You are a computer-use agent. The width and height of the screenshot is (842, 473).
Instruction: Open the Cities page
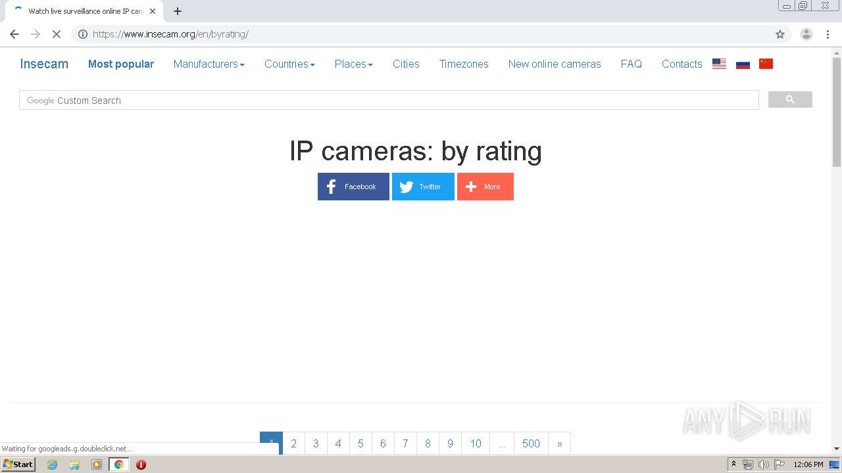[x=406, y=64]
